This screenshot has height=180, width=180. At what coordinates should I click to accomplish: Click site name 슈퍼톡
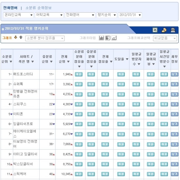pyautogui.click(x=18, y=84)
